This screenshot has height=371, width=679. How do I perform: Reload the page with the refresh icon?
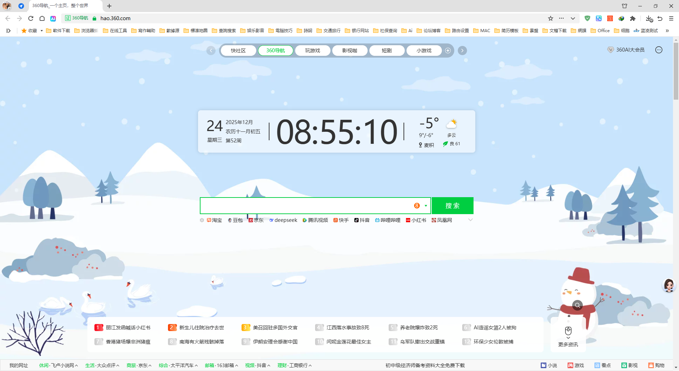click(x=31, y=18)
